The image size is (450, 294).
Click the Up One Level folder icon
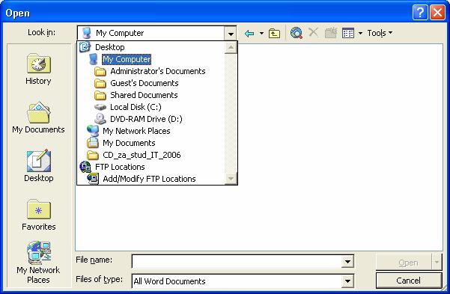[274, 33]
